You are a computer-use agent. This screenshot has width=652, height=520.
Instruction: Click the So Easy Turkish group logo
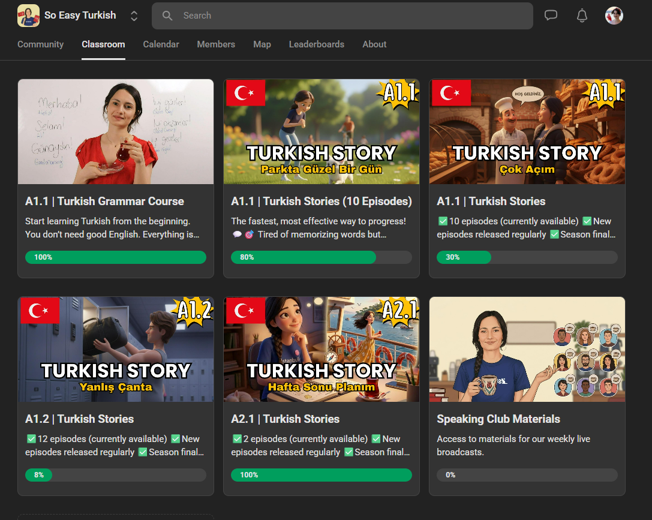click(28, 16)
